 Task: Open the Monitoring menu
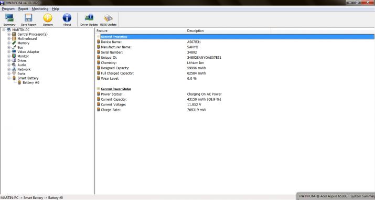pyautogui.click(x=40, y=9)
